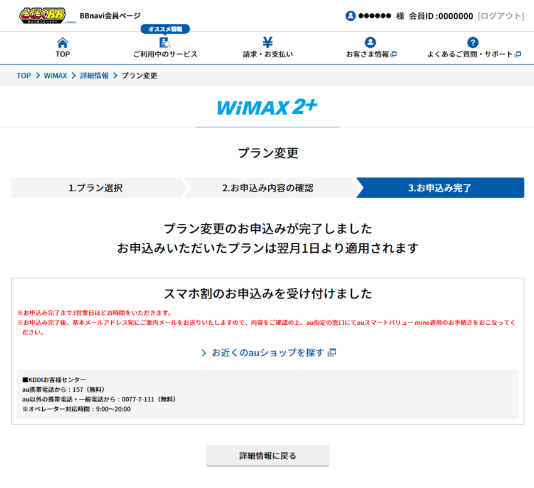
Task: Open お客さま情報 via its person icon
Action: point(369,43)
